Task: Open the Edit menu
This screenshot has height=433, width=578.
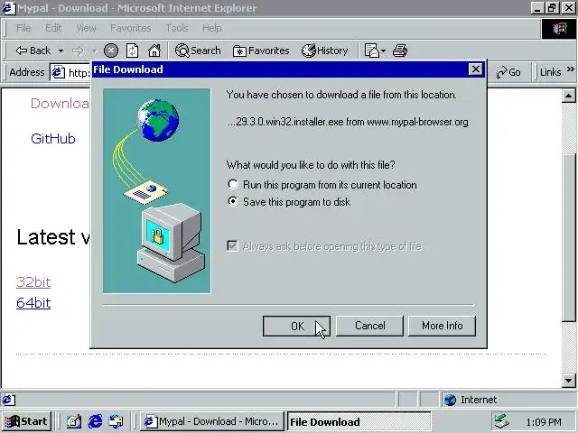Action: click(53, 28)
